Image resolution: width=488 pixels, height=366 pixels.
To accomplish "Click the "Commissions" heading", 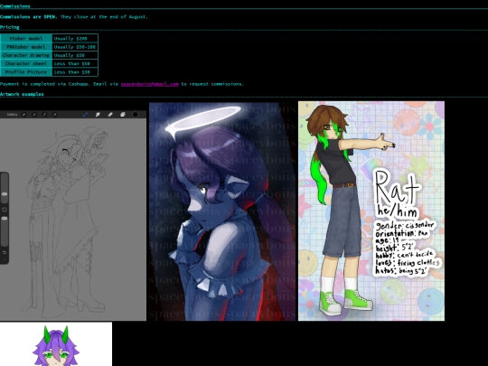I will (15, 6).
